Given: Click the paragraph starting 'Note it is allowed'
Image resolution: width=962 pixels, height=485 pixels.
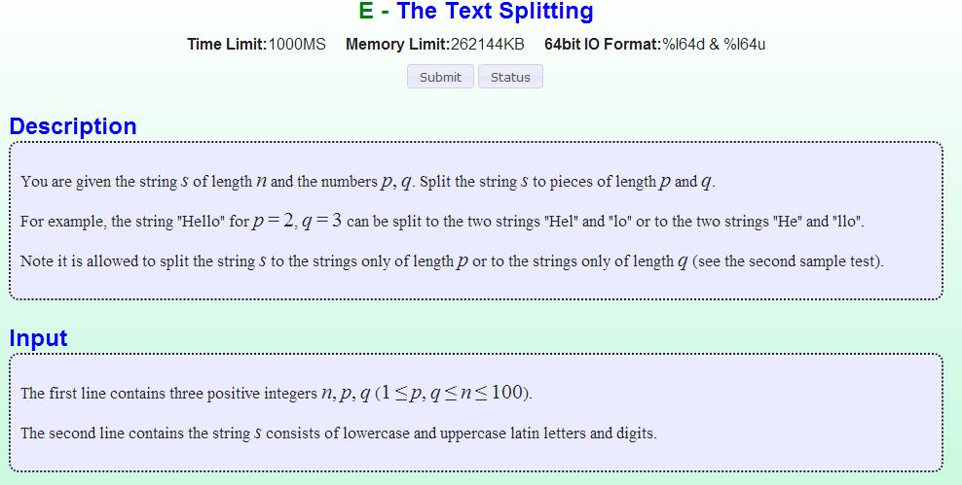Looking at the screenshot, I should click(452, 261).
